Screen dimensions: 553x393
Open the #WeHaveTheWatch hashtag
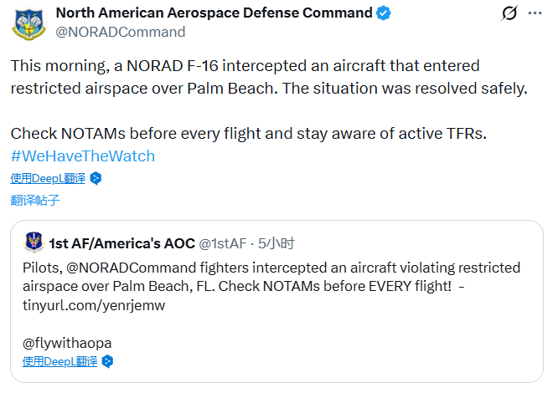[x=83, y=156]
